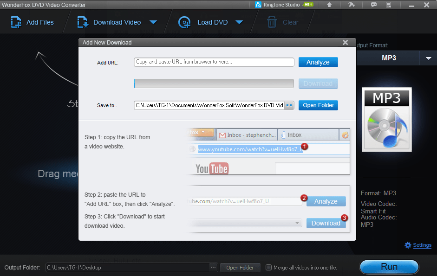Click the Load DVD label
Screen dimensions: 437x276
click(x=213, y=22)
